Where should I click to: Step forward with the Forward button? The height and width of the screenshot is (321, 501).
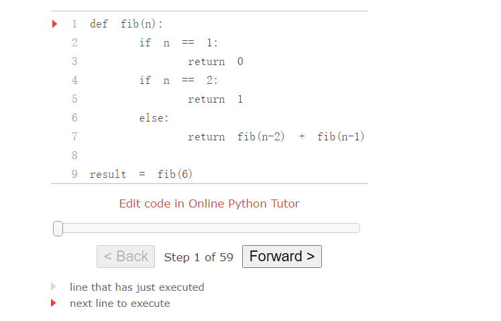click(x=282, y=257)
